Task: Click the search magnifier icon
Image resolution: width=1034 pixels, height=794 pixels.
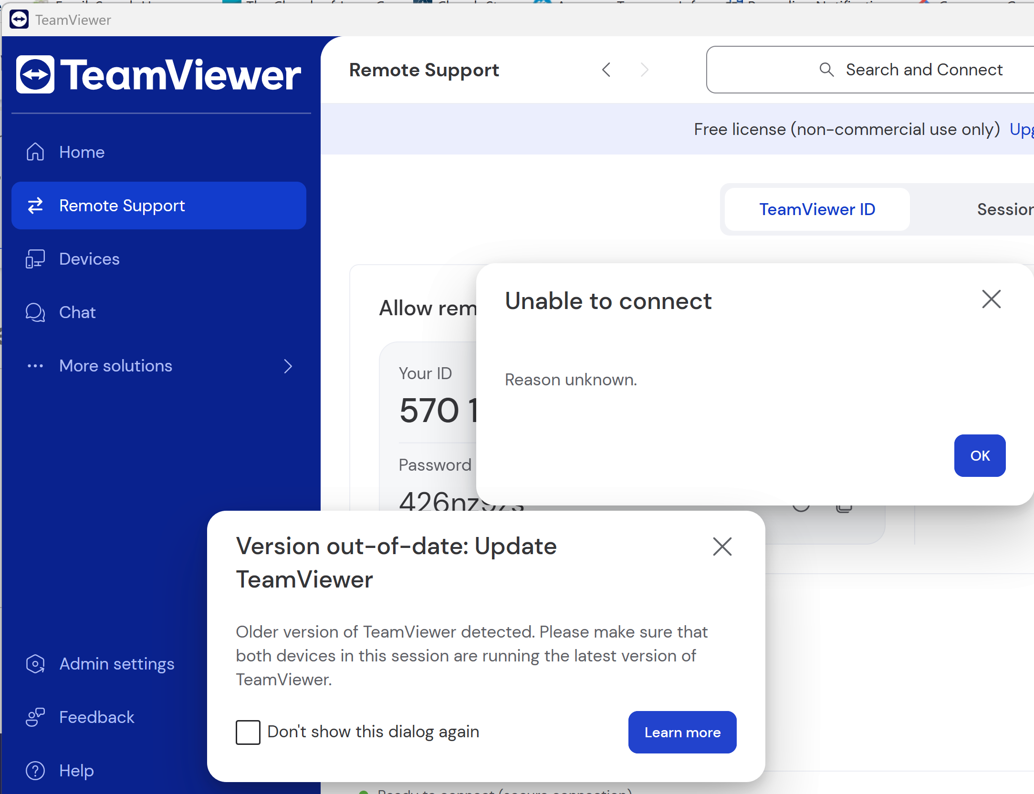Action: (x=826, y=70)
